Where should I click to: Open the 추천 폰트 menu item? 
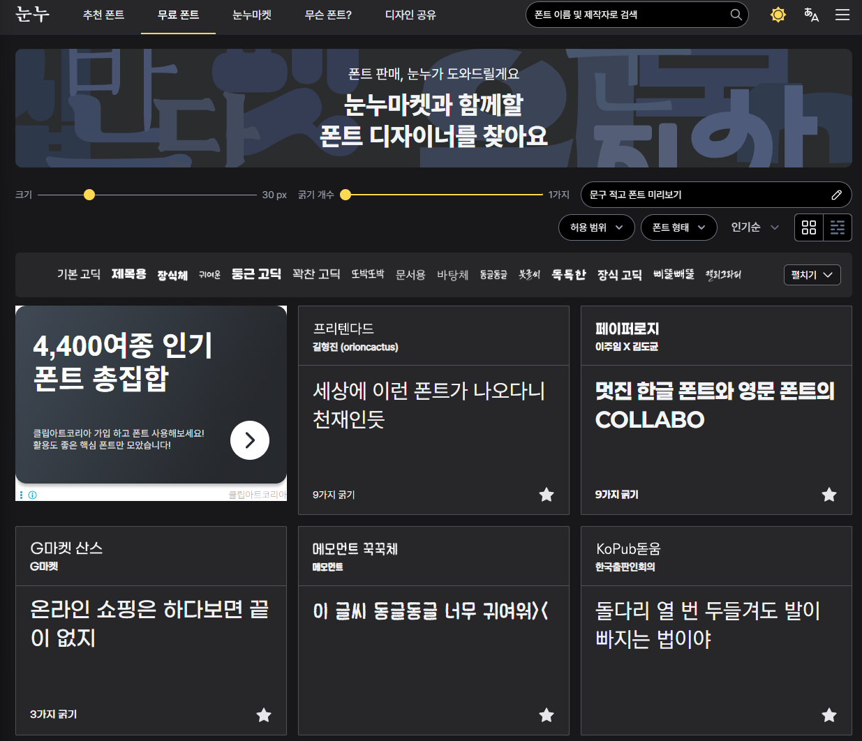tap(103, 14)
